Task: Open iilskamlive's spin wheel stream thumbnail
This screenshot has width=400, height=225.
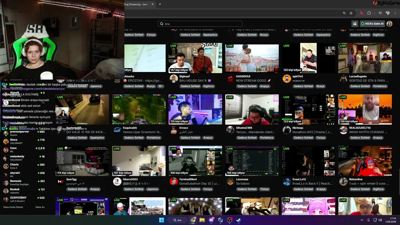Action: (365, 161)
